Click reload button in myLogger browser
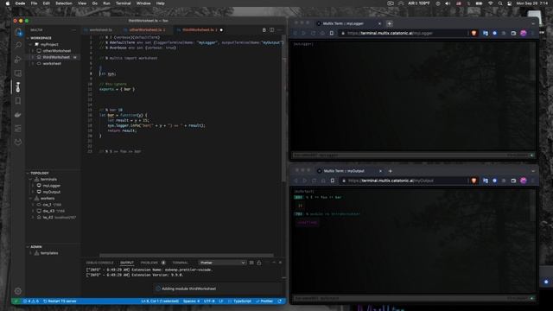Viewport: 553px width, 311px height. click(x=313, y=33)
